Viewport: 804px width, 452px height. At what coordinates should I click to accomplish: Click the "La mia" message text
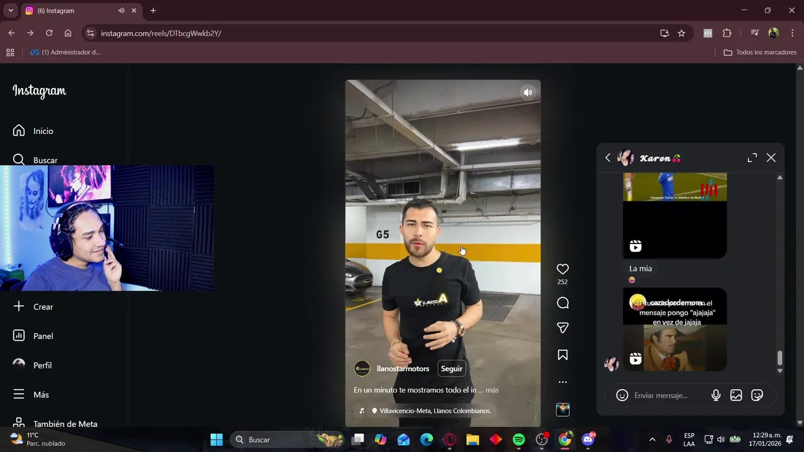(641, 269)
